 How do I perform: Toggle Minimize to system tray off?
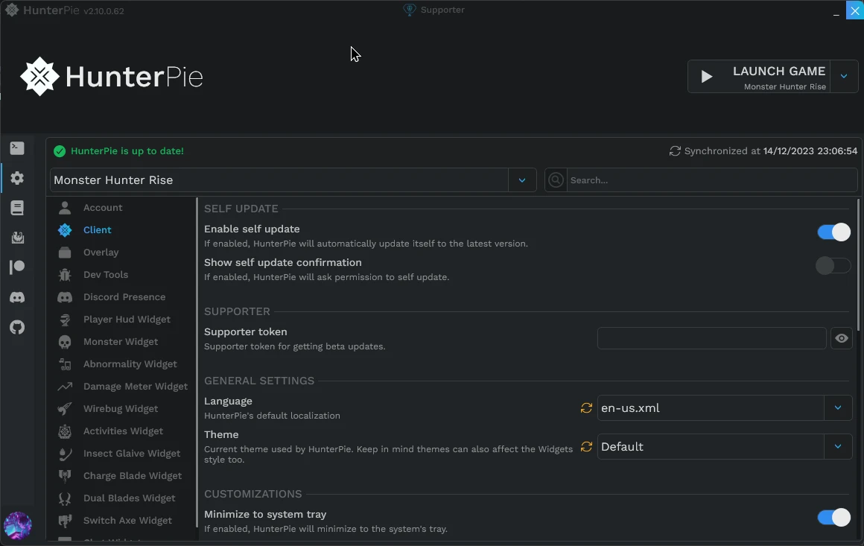tap(833, 518)
